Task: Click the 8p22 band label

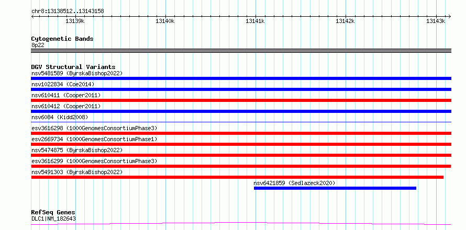Action: 38,45
